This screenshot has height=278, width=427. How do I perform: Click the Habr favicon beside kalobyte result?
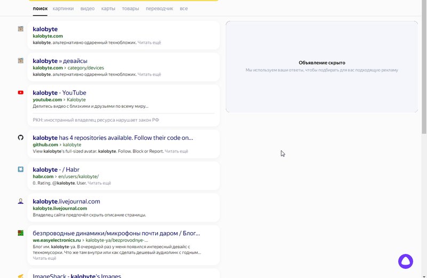(21, 169)
